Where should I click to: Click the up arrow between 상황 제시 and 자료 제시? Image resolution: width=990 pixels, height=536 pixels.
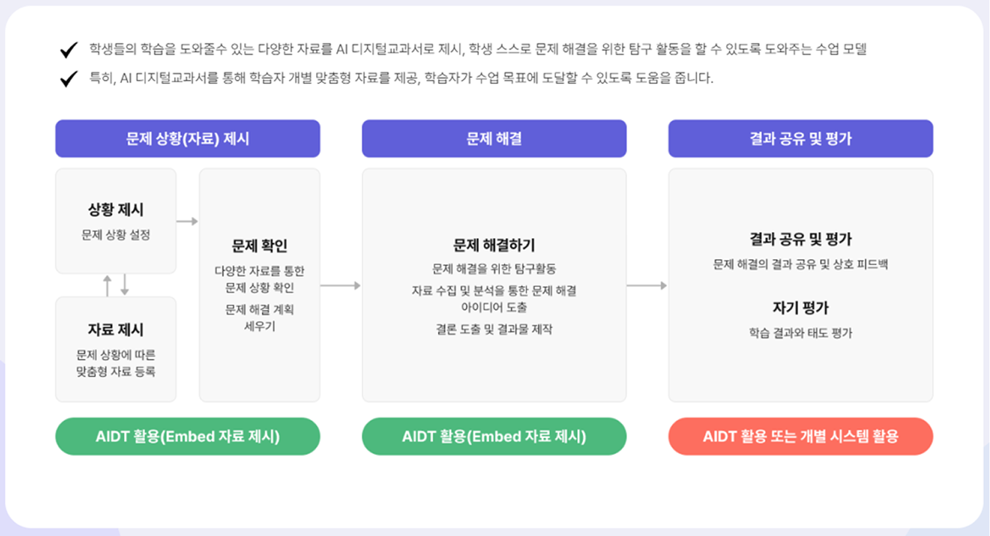click(x=108, y=285)
